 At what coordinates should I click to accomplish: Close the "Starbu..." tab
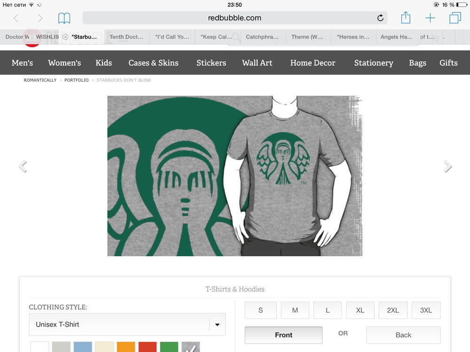click(x=65, y=37)
